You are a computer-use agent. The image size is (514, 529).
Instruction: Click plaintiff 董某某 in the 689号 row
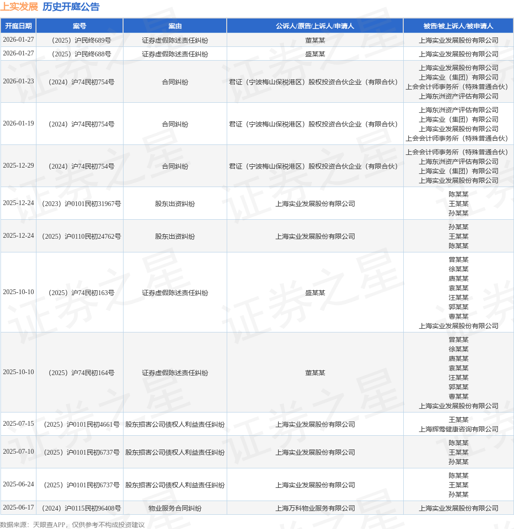(x=315, y=40)
